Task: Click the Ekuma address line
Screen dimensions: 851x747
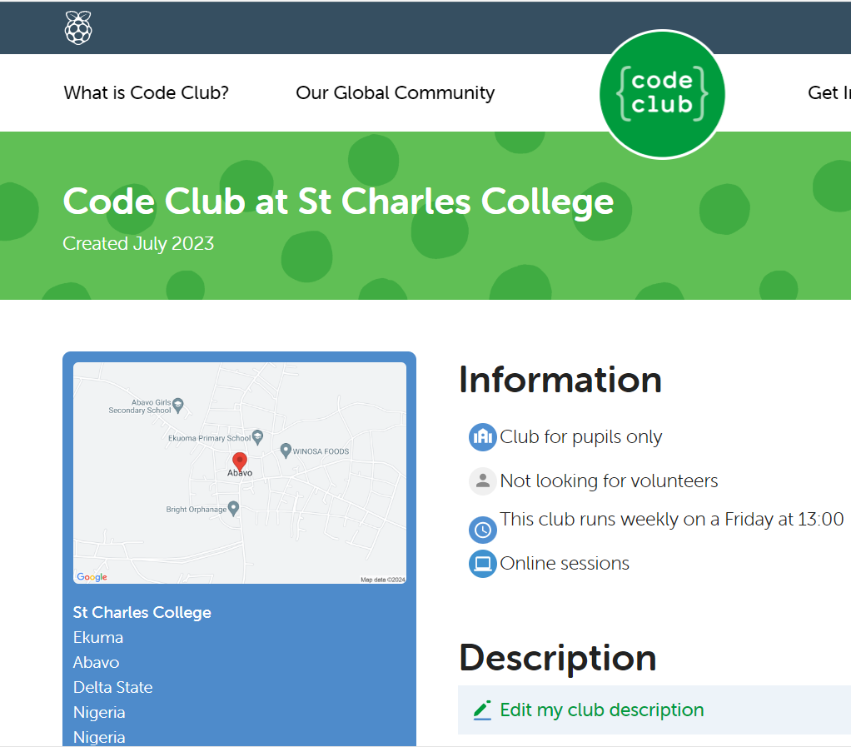Action: point(98,637)
